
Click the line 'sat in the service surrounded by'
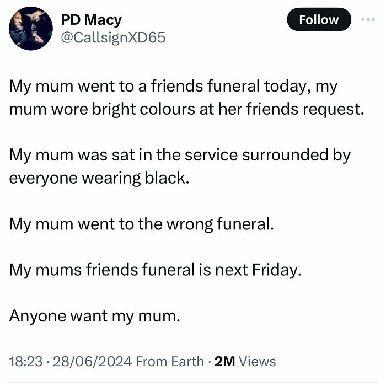pyautogui.click(x=180, y=155)
